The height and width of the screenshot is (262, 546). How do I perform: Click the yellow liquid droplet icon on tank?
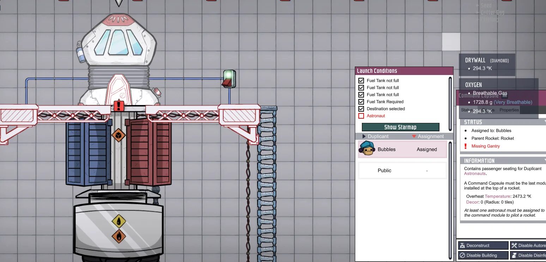coord(119,221)
